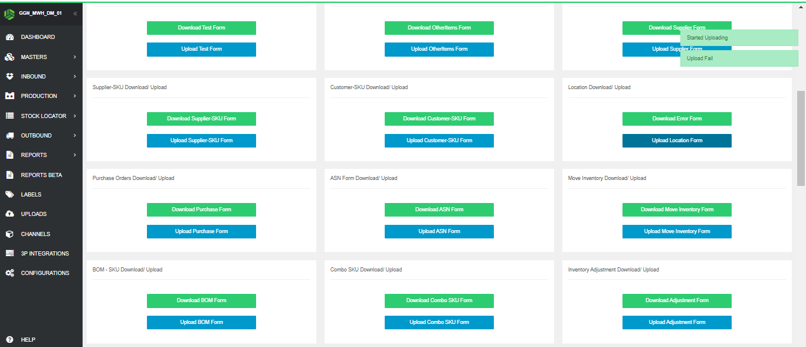Click the vertical page scrollbar thumb
This screenshot has height=347, width=806.
coord(801,138)
